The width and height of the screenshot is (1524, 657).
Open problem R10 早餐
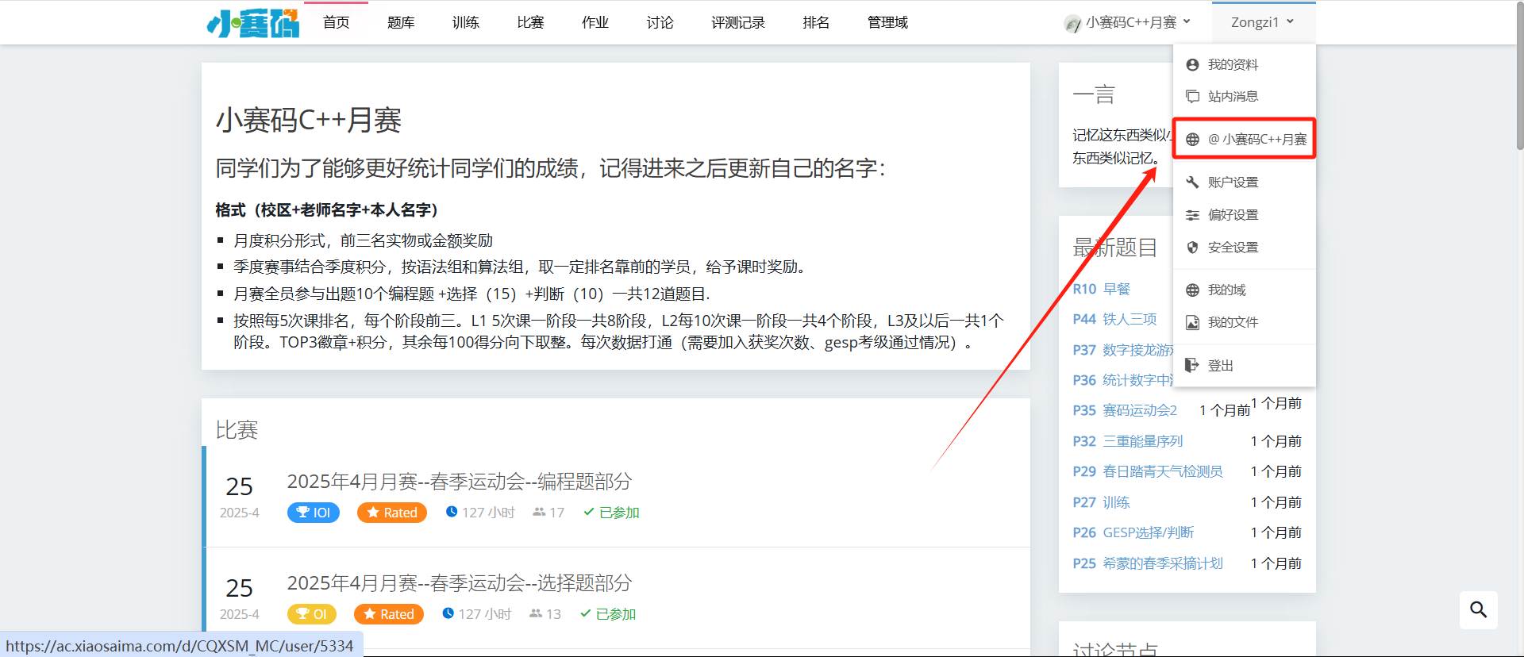(1102, 289)
